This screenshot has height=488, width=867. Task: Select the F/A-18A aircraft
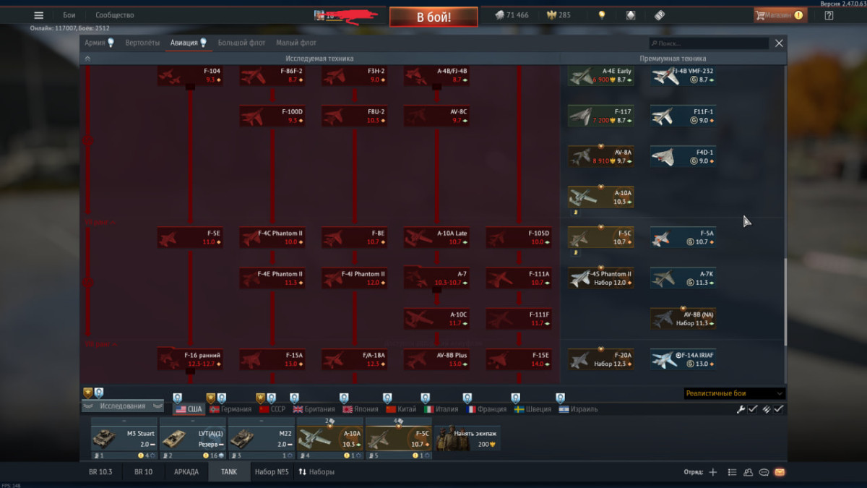click(355, 359)
